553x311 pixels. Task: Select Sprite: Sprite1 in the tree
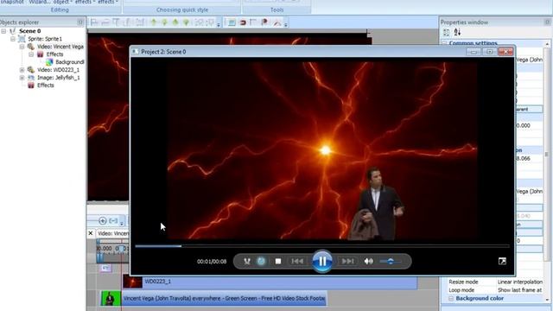click(x=45, y=39)
